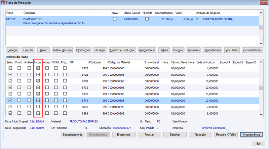Check the Atraso checkbox for OP 8730
The height and width of the screenshot is (149, 269).
point(47,81)
